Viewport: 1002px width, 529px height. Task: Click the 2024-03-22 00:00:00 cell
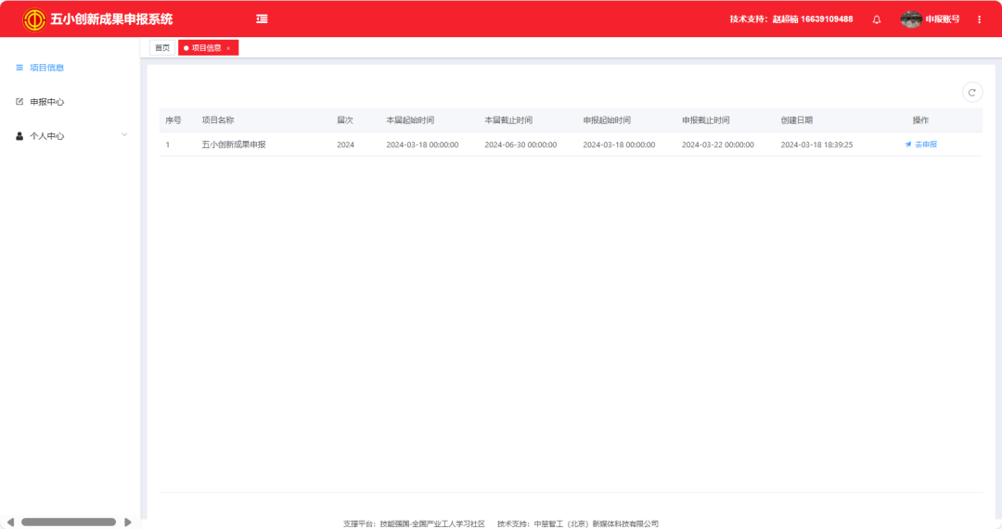click(x=717, y=145)
